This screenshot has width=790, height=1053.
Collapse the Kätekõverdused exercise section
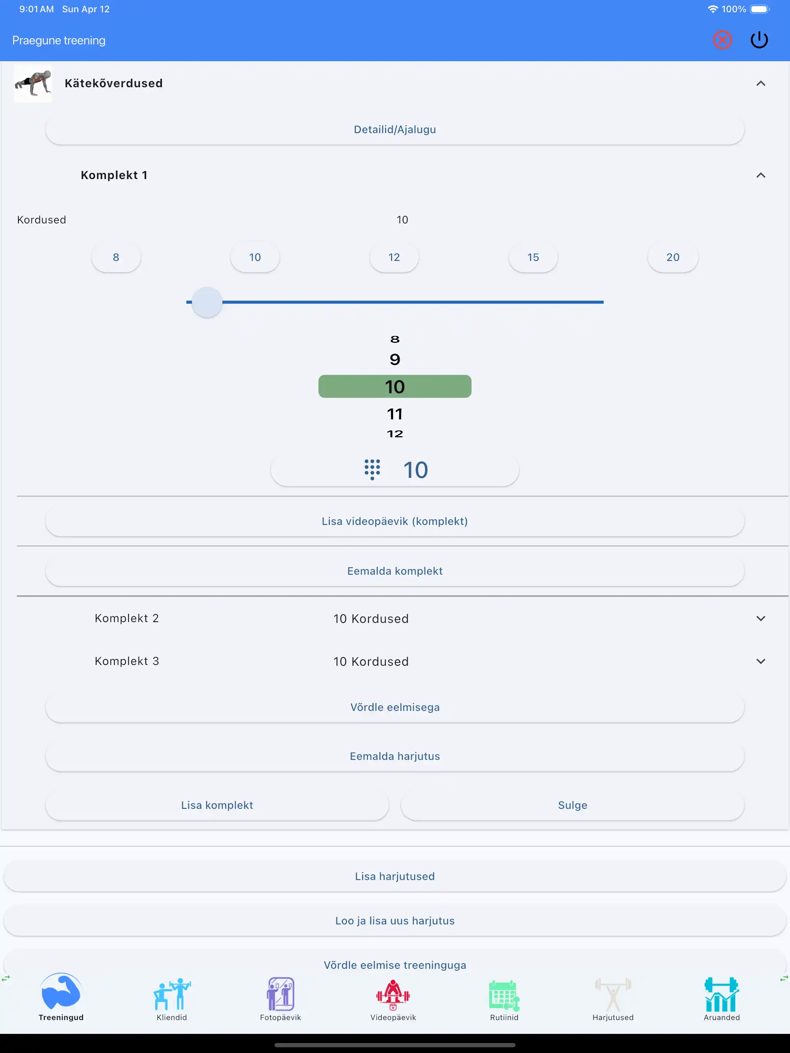tap(761, 84)
